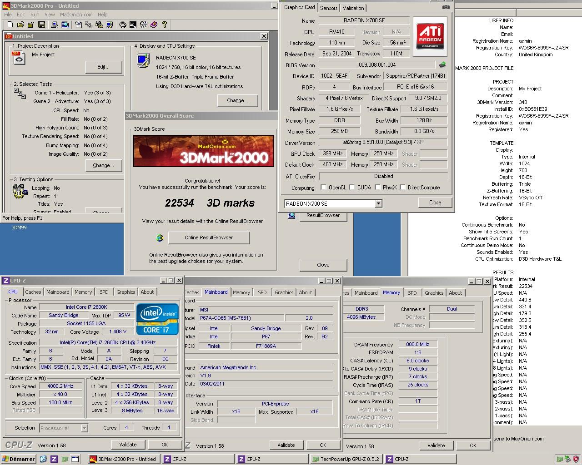
Task: Open the File menu in 3DMark2000
Action: tap(8, 15)
